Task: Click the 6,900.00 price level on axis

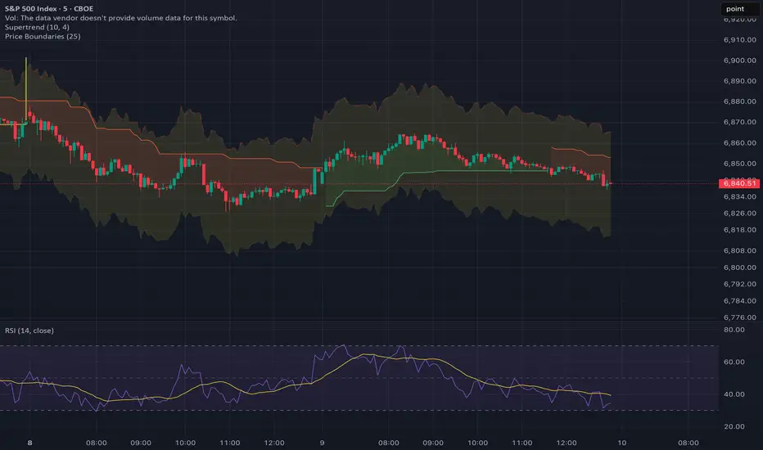Action: pyautogui.click(x=738, y=61)
